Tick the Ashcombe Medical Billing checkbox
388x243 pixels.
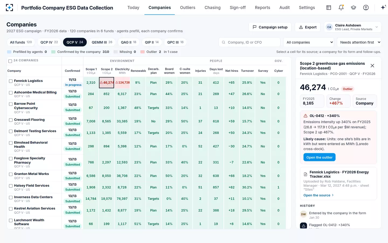click(x=11, y=93)
